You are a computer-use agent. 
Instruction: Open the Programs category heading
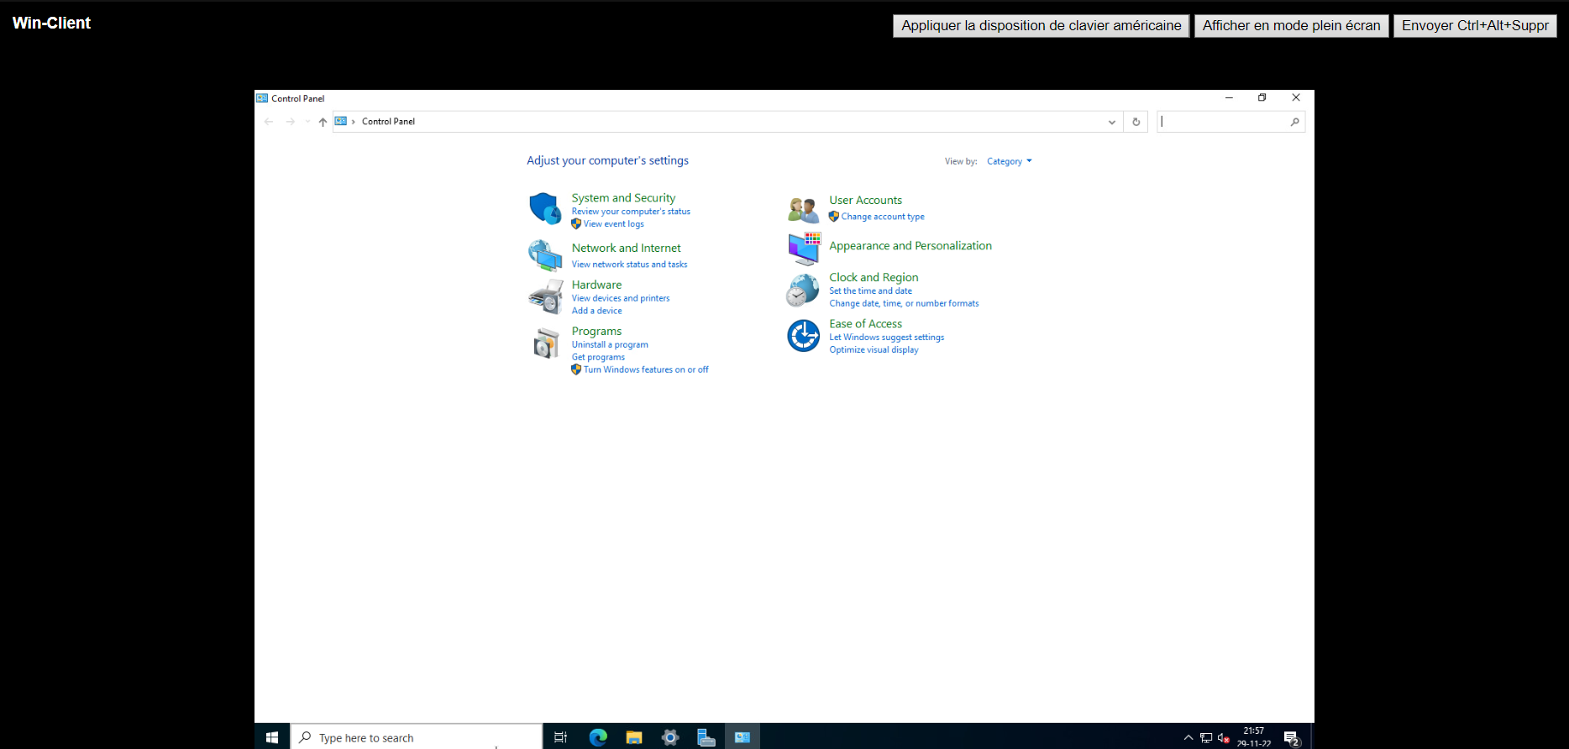[597, 331]
